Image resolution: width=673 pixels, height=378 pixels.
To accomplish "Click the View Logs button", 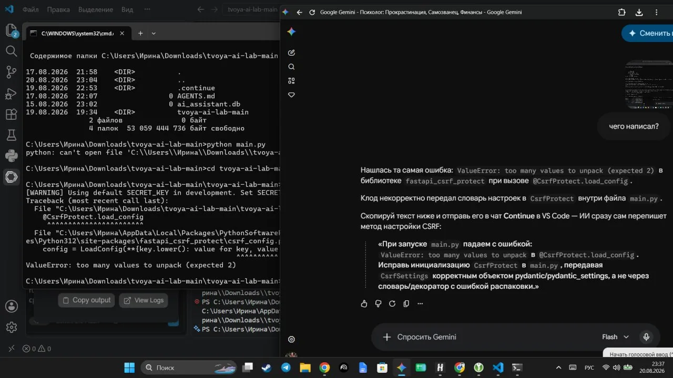I will pos(144,300).
